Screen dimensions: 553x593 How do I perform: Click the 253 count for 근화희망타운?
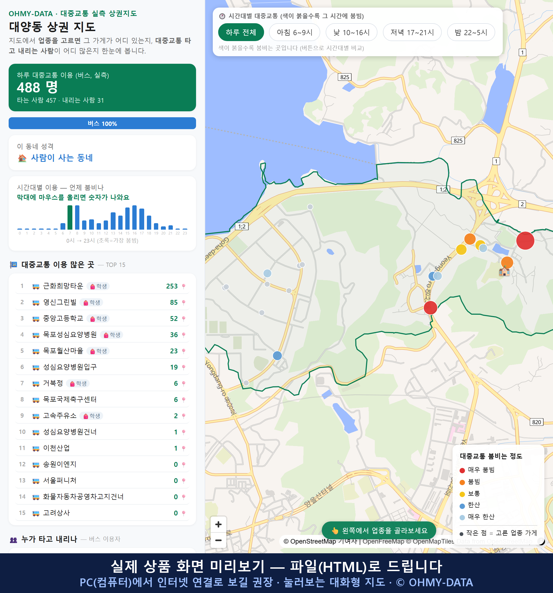click(172, 286)
